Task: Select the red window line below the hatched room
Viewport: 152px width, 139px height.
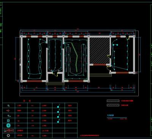Action: pos(100,65)
